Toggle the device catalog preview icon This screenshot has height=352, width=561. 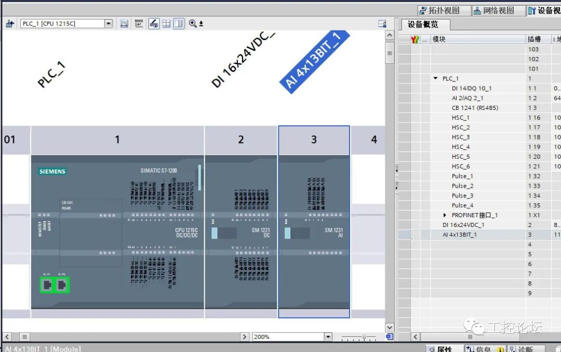pos(154,23)
